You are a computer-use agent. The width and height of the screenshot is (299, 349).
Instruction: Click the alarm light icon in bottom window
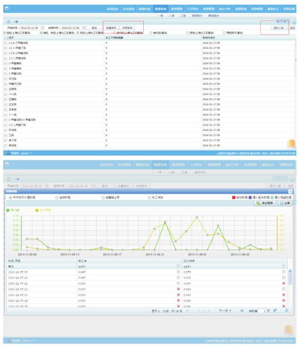pyautogui.click(x=289, y=330)
